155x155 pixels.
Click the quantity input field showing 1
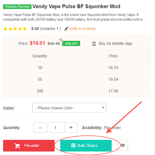click(x=55, y=128)
